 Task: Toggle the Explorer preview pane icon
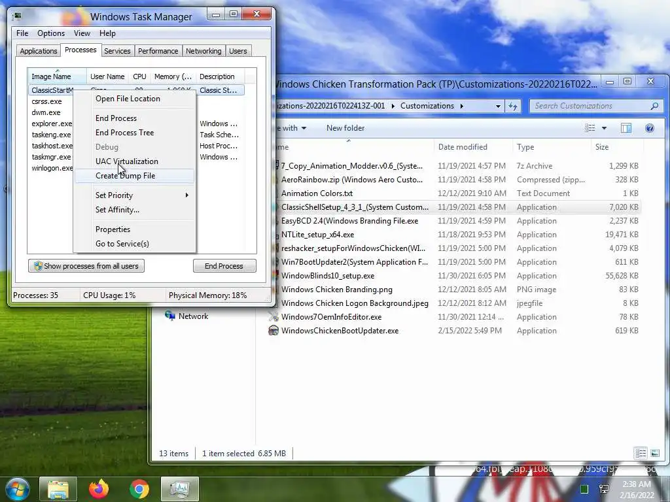point(626,128)
